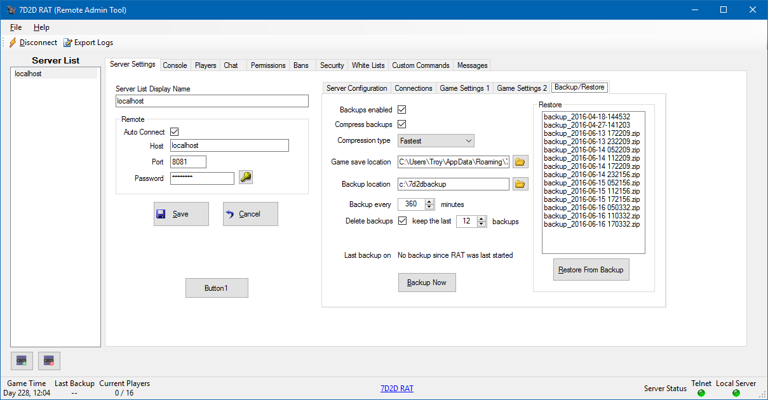Click the Server List Display Name field
Screen dimensions: 768x400
[x=212, y=101]
